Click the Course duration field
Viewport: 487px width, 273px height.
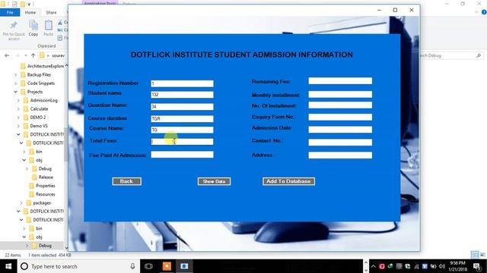point(182,119)
